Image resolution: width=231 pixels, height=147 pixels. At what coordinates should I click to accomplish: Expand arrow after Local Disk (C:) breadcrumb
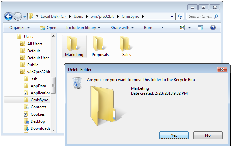[70, 16]
